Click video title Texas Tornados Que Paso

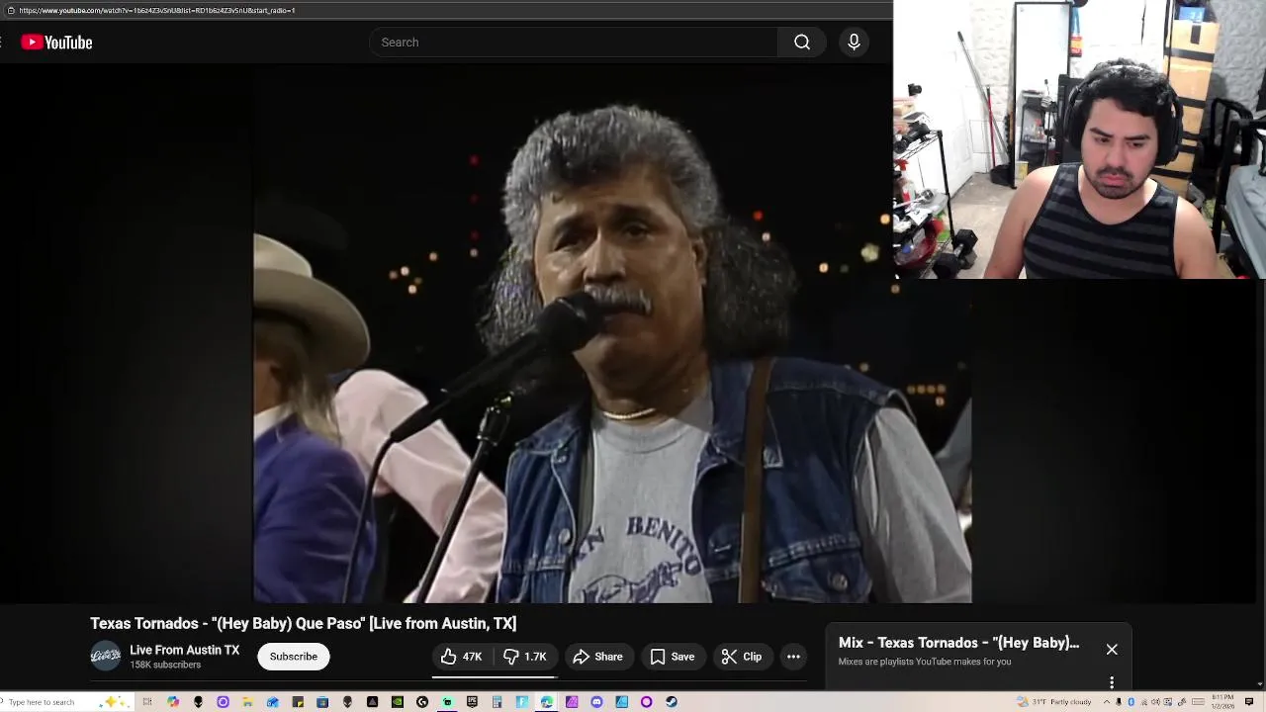pyautogui.click(x=304, y=623)
